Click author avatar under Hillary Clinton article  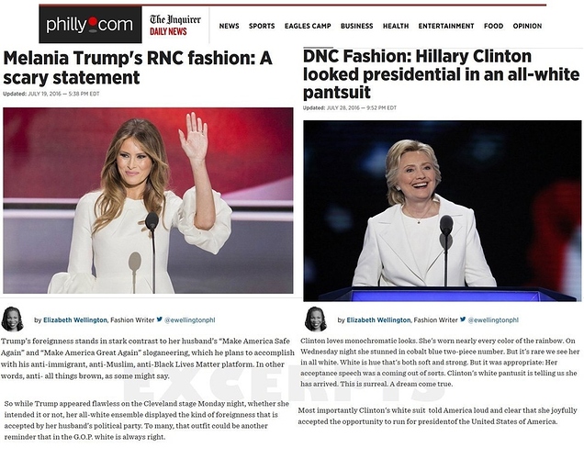coord(316,319)
